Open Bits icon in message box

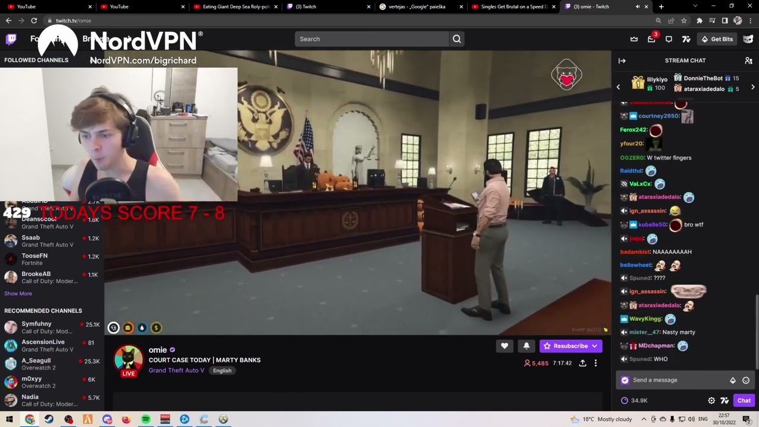733,380
